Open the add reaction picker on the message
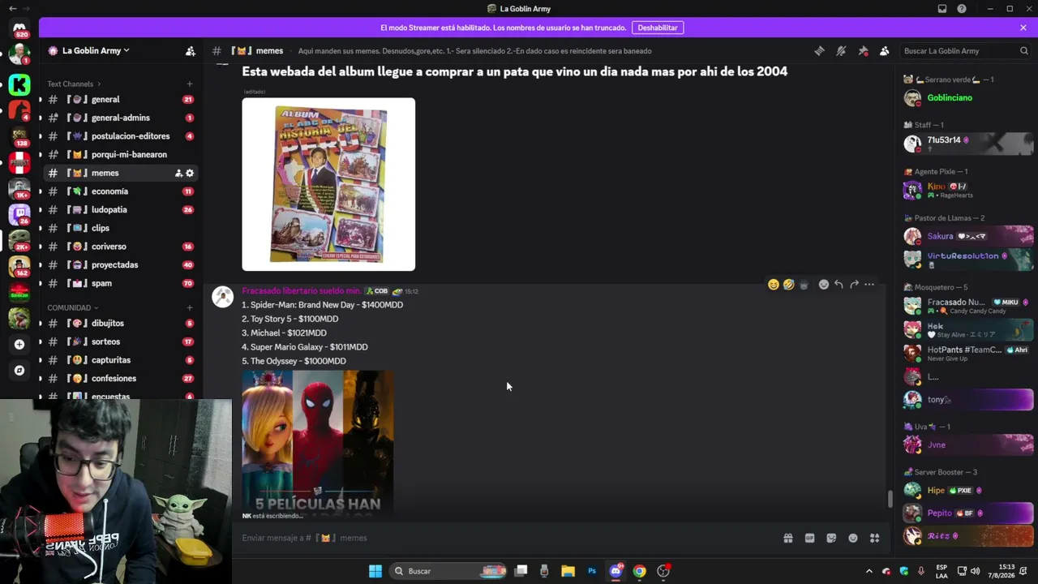This screenshot has width=1038, height=584. [x=824, y=285]
